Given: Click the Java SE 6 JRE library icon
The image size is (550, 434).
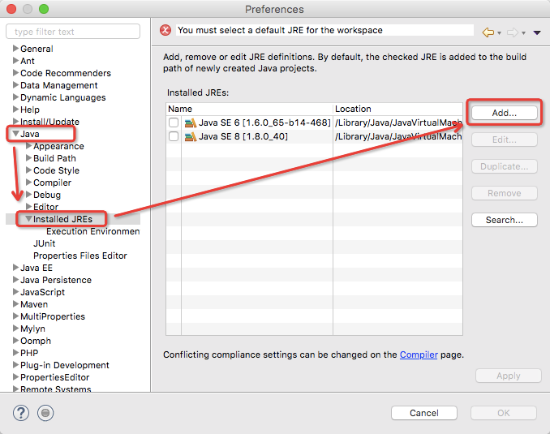Looking at the screenshot, I should click(191, 122).
